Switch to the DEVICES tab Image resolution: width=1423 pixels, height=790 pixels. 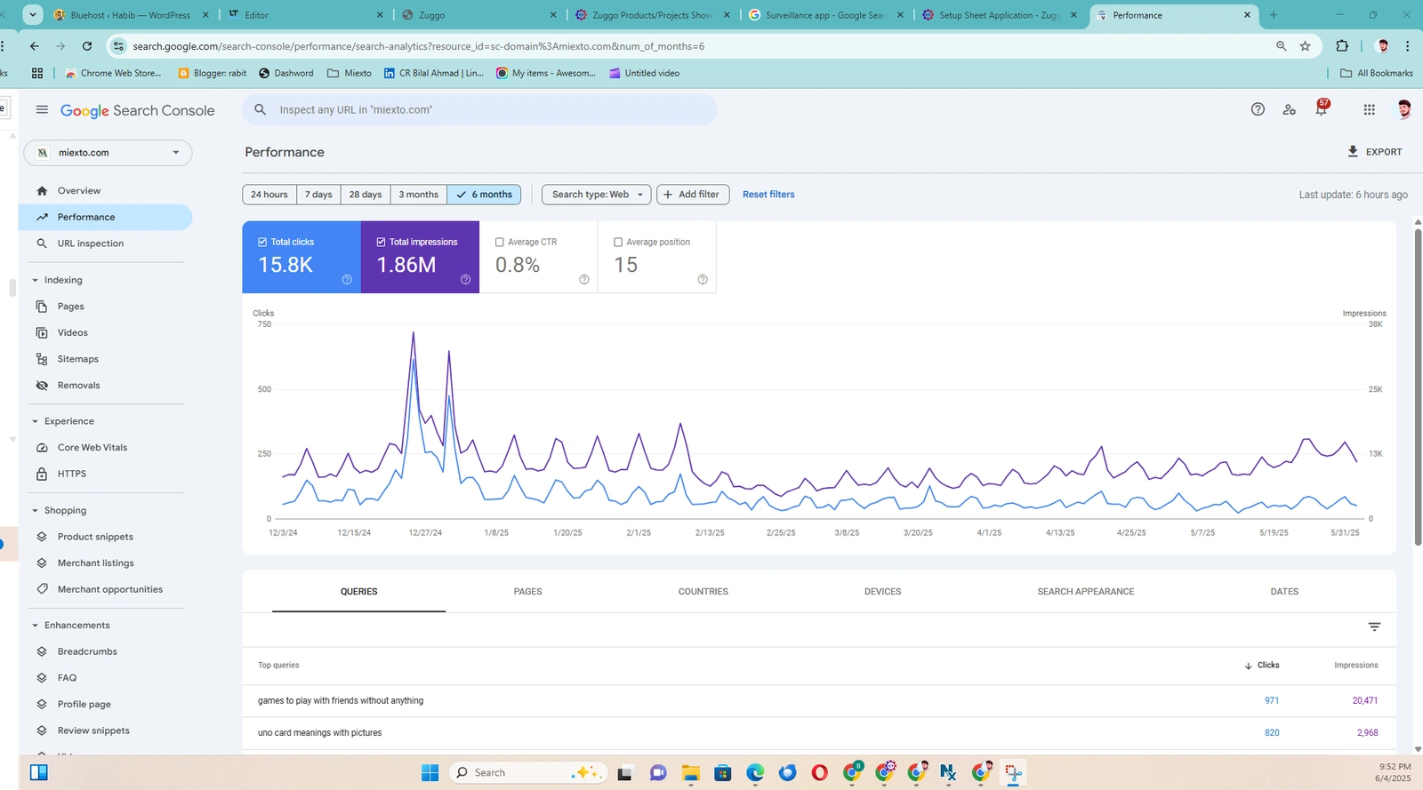click(883, 592)
